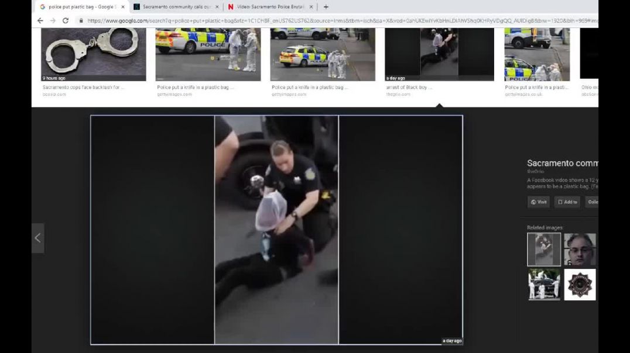Open the Sacramento comm result title link
This screenshot has height=353, width=630.
(x=563, y=163)
